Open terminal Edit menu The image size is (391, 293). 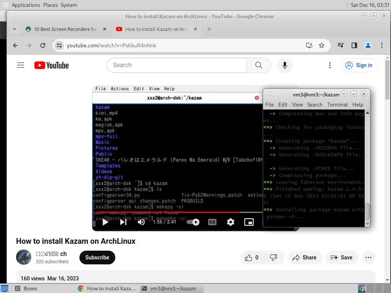coord(283,105)
